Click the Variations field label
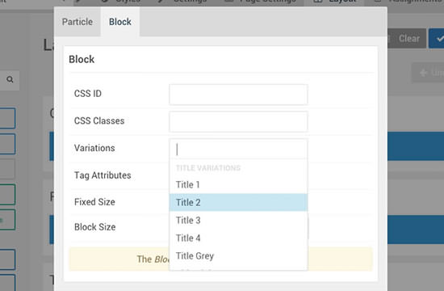 coord(94,148)
